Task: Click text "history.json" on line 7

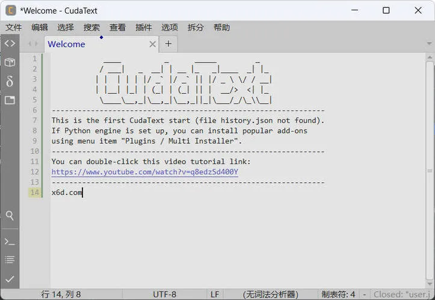Action: pyautogui.click(x=247, y=120)
